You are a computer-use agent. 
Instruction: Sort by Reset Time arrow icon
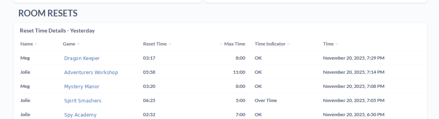click(x=170, y=44)
